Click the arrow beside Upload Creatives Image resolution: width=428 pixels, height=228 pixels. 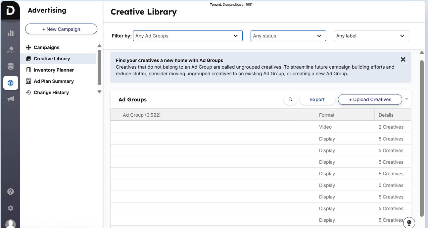407,99
